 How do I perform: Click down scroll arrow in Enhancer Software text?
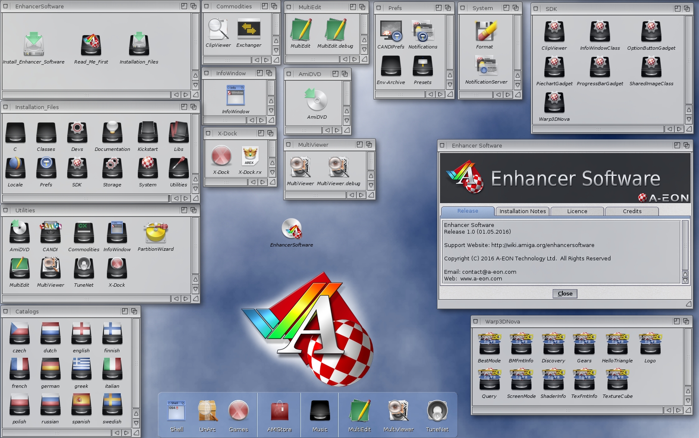(685, 281)
